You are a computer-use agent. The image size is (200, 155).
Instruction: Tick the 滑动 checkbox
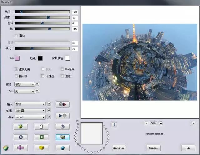coord(16,35)
